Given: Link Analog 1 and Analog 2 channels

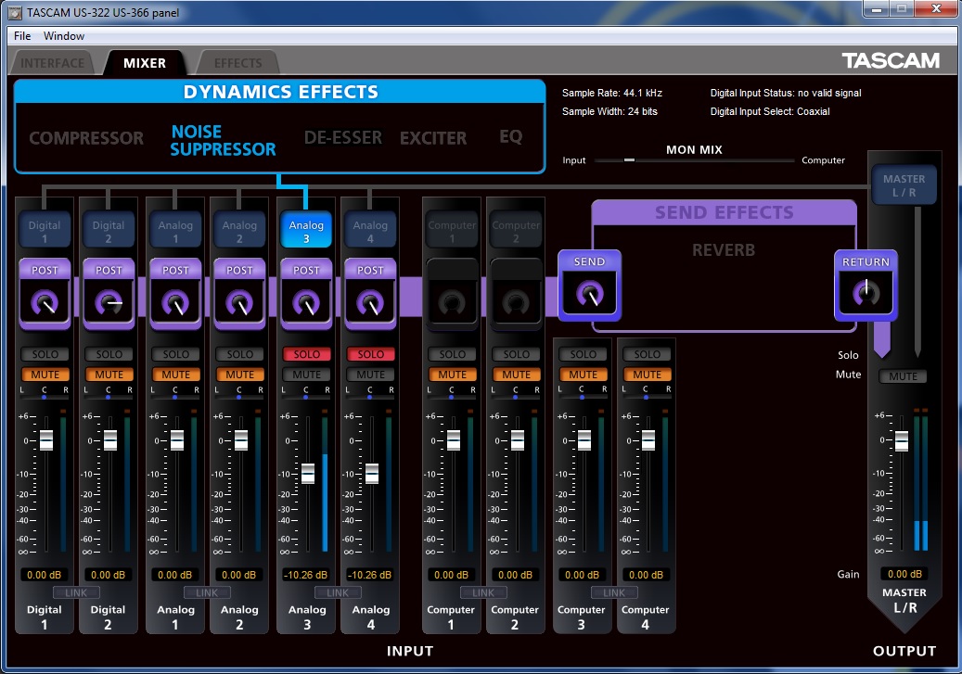Looking at the screenshot, I should [207, 592].
